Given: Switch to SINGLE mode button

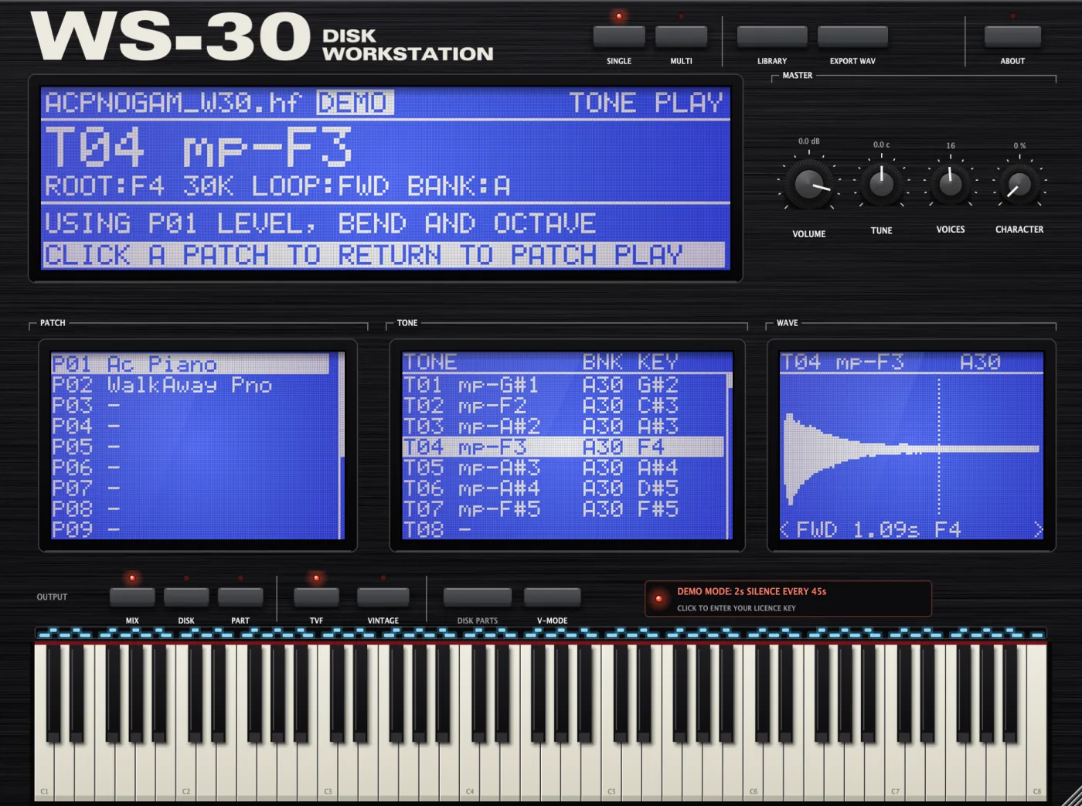Looking at the screenshot, I should (619, 37).
